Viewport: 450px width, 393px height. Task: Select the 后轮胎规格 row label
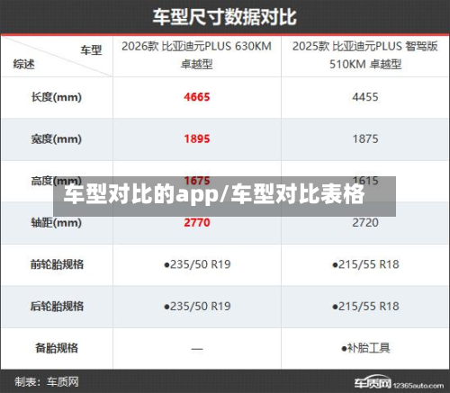coord(57,306)
